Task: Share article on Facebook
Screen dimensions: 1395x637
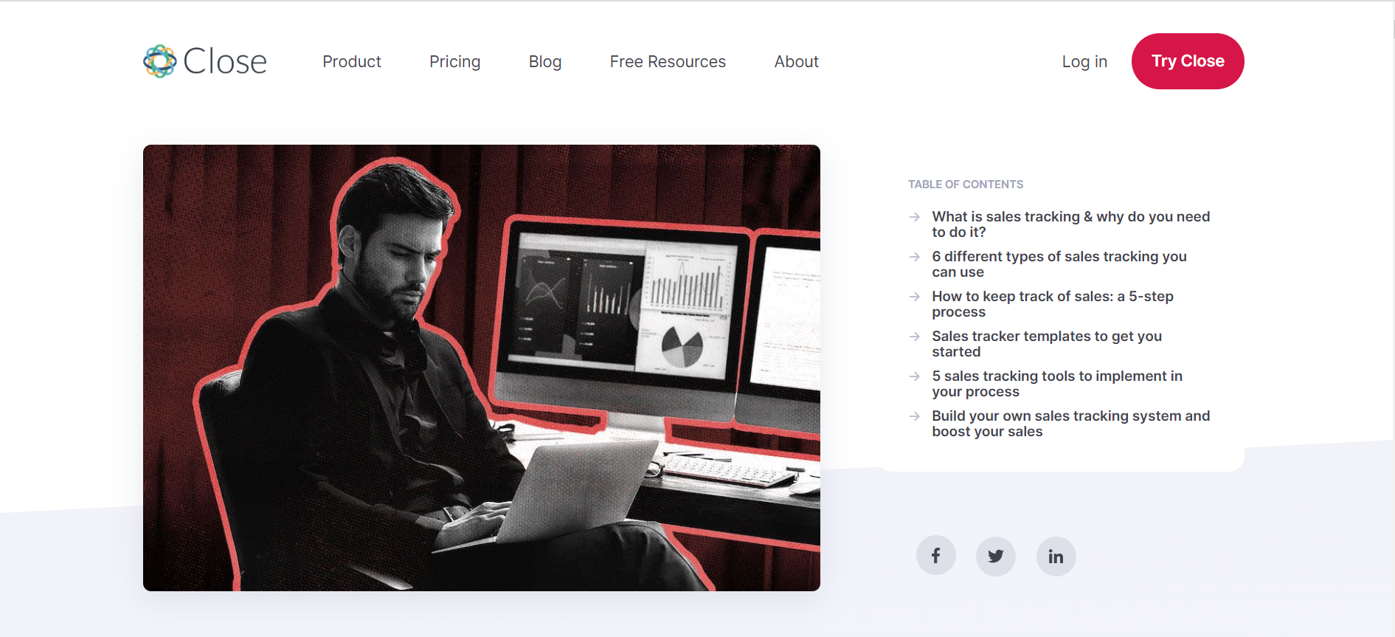Action: [x=935, y=555]
